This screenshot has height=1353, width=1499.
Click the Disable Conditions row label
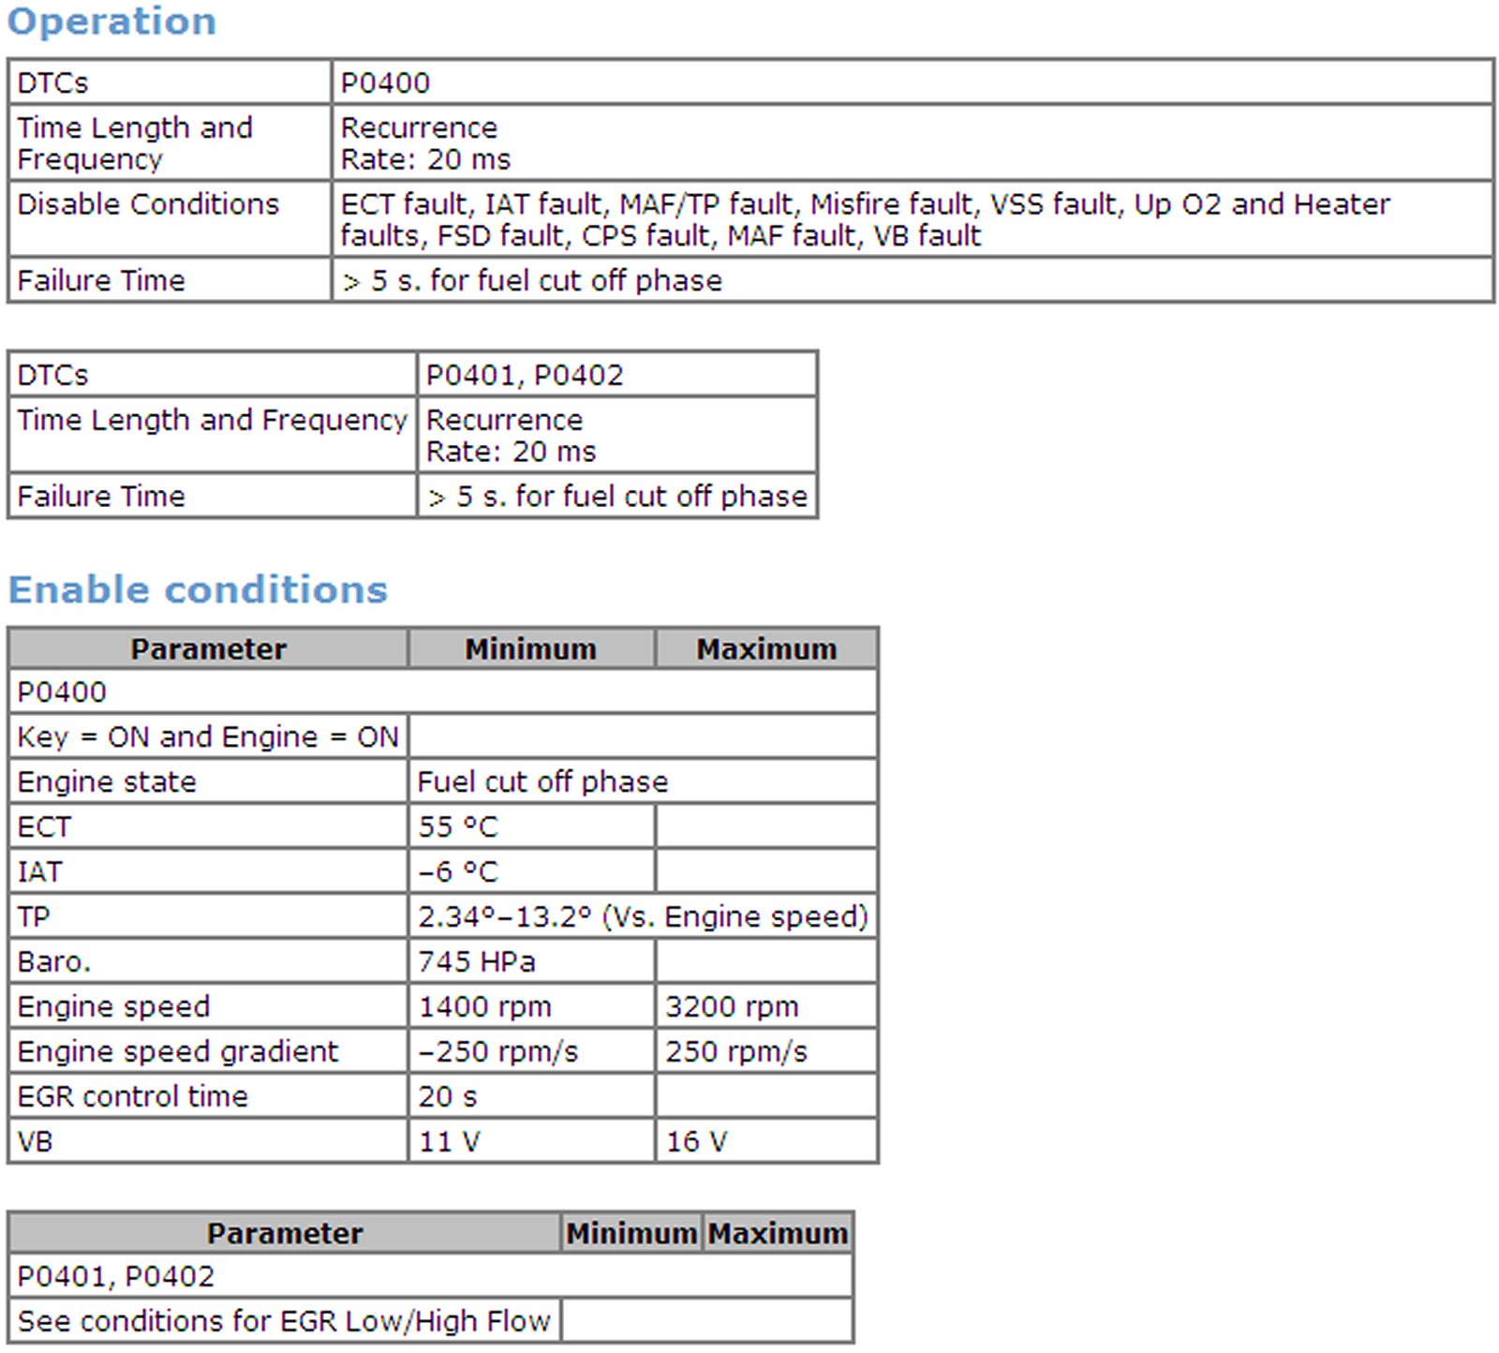click(x=148, y=204)
